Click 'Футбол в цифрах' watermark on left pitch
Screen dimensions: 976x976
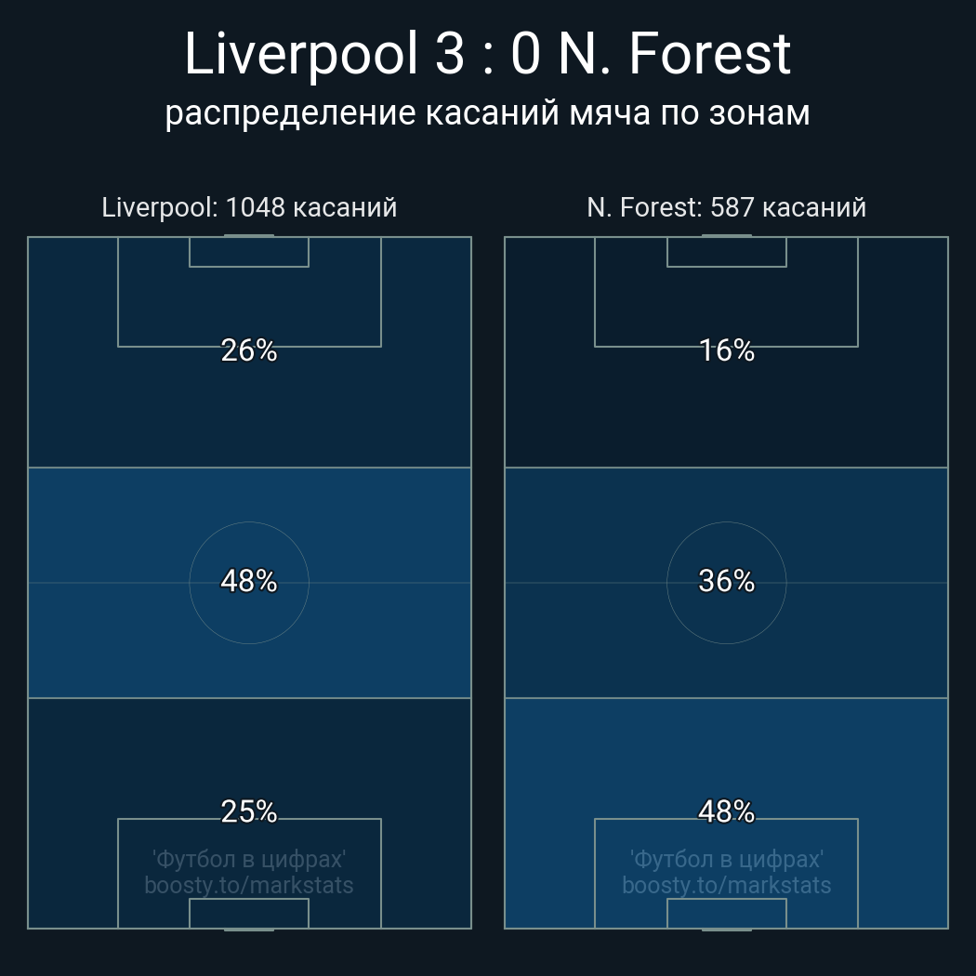coord(249,859)
